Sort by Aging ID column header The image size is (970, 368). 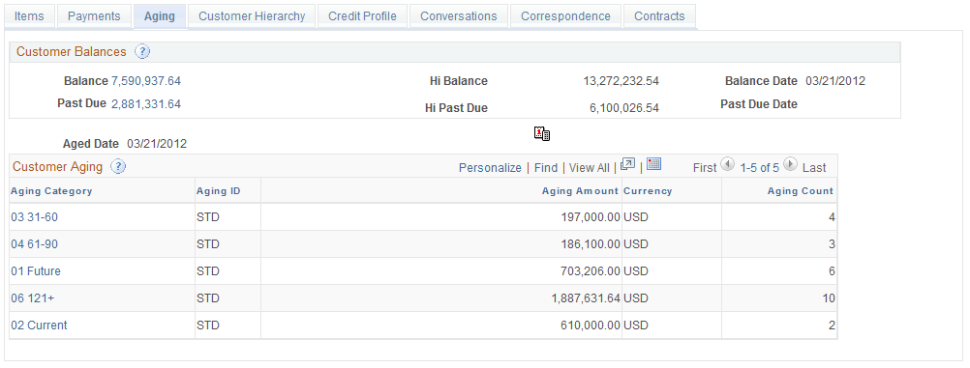pos(219,191)
